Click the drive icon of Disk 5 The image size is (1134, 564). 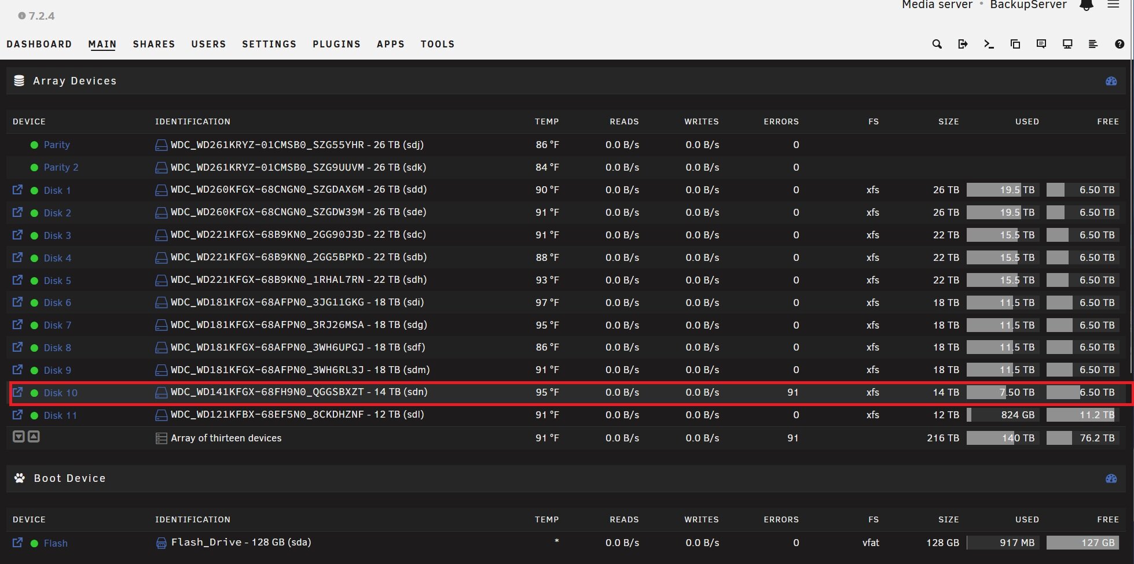pyautogui.click(x=161, y=281)
